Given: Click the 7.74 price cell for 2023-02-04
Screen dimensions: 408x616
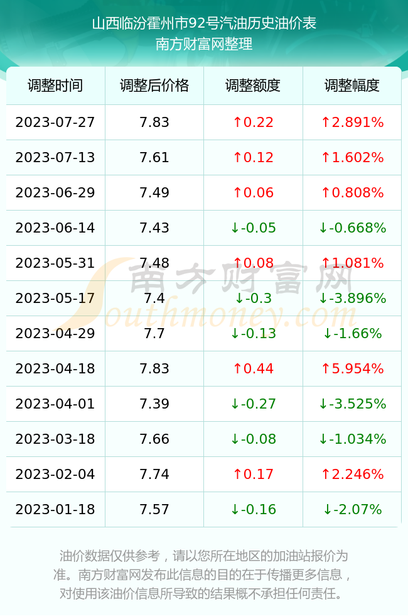Looking at the screenshot, I should pyautogui.click(x=154, y=474).
